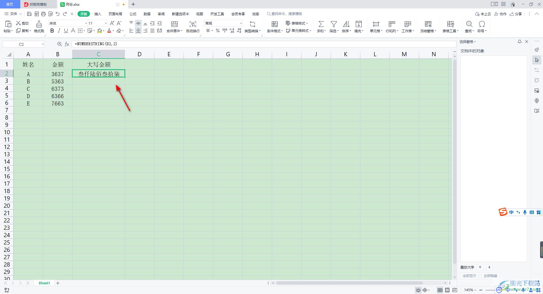543x294 pixels.
Task: Cut selection with the scissors icon
Action: (18, 23)
